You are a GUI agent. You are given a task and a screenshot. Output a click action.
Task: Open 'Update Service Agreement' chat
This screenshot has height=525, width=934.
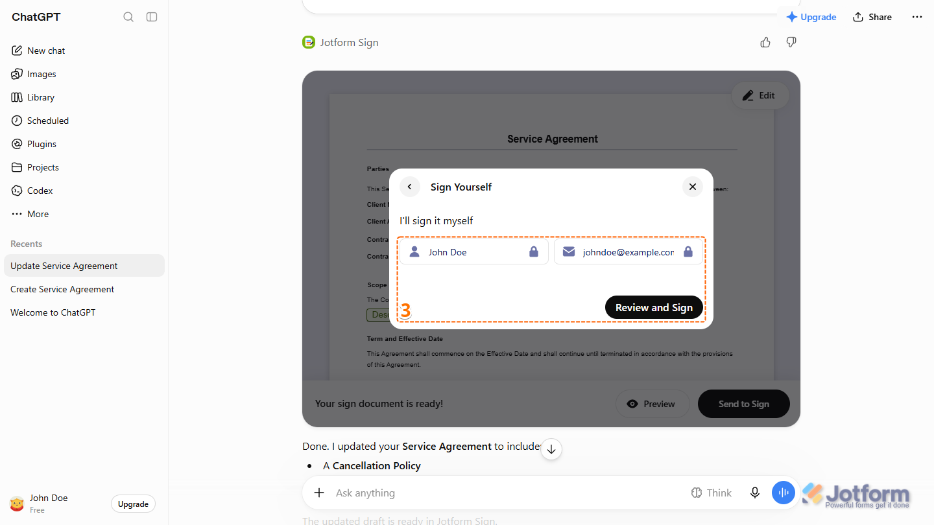[x=84, y=266]
